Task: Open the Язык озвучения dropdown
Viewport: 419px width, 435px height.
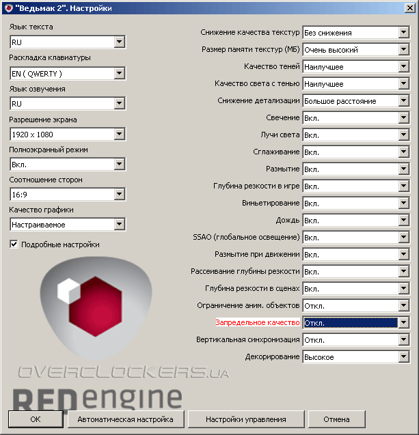Action: 68,104
